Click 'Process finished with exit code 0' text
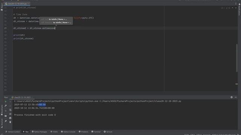Image resolution: width=241 pixels, height=135 pixels. point(35,115)
